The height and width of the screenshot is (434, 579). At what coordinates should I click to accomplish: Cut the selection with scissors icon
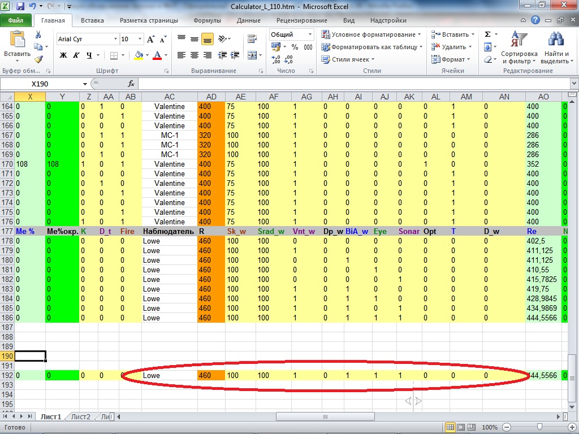[38, 34]
